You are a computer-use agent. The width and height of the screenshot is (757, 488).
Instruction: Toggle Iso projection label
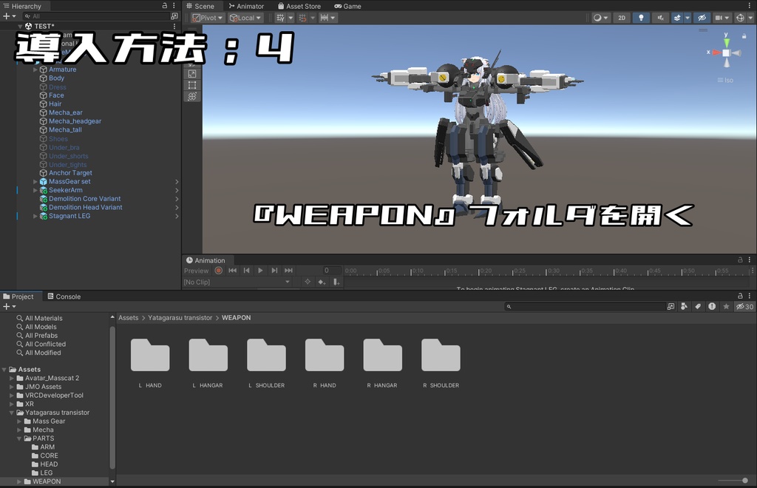[x=726, y=80]
